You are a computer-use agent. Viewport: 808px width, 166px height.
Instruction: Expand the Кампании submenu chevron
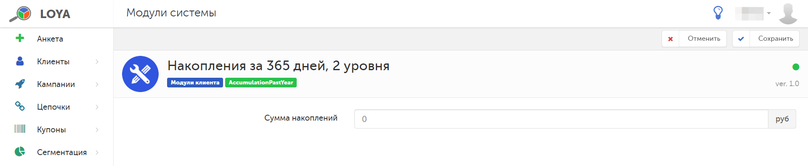(97, 84)
